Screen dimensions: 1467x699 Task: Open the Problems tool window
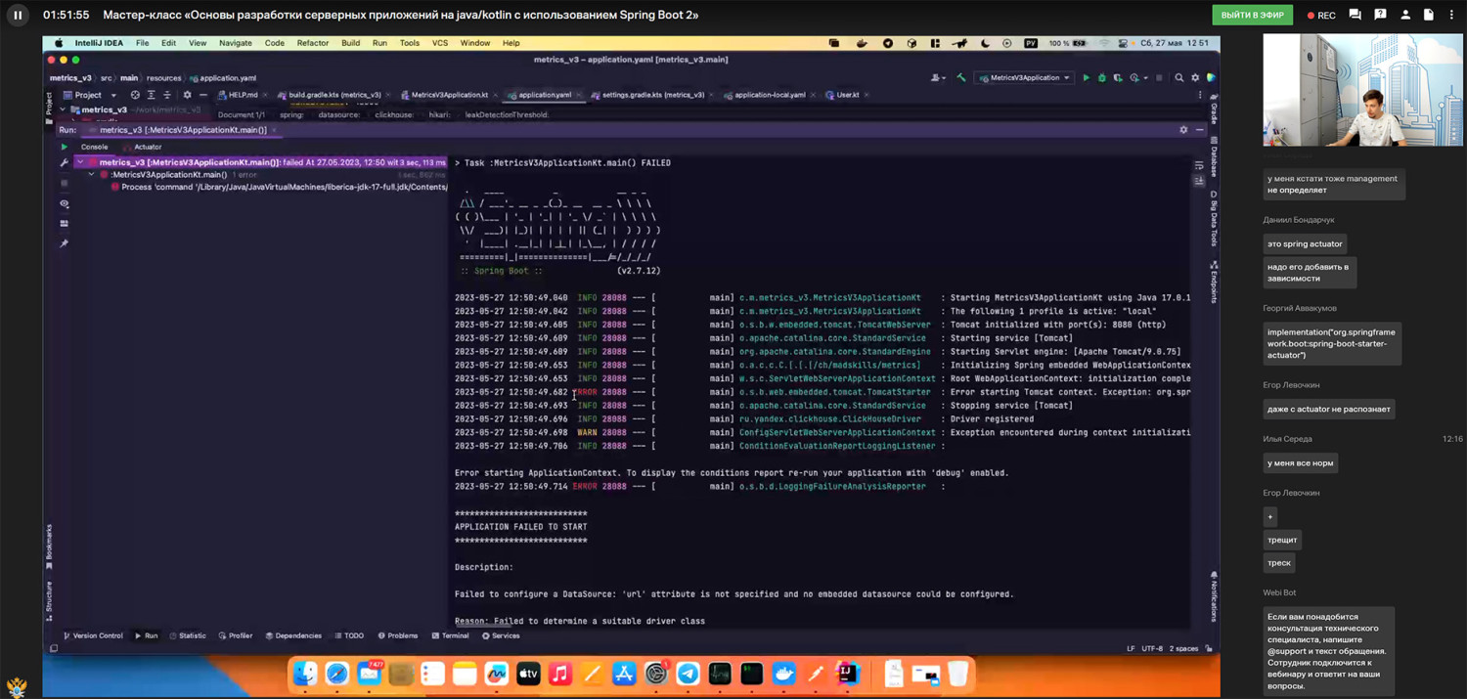397,635
